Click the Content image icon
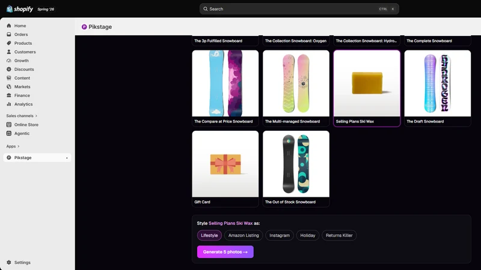Image resolution: width=481 pixels, height=270 pixels. 9,78
